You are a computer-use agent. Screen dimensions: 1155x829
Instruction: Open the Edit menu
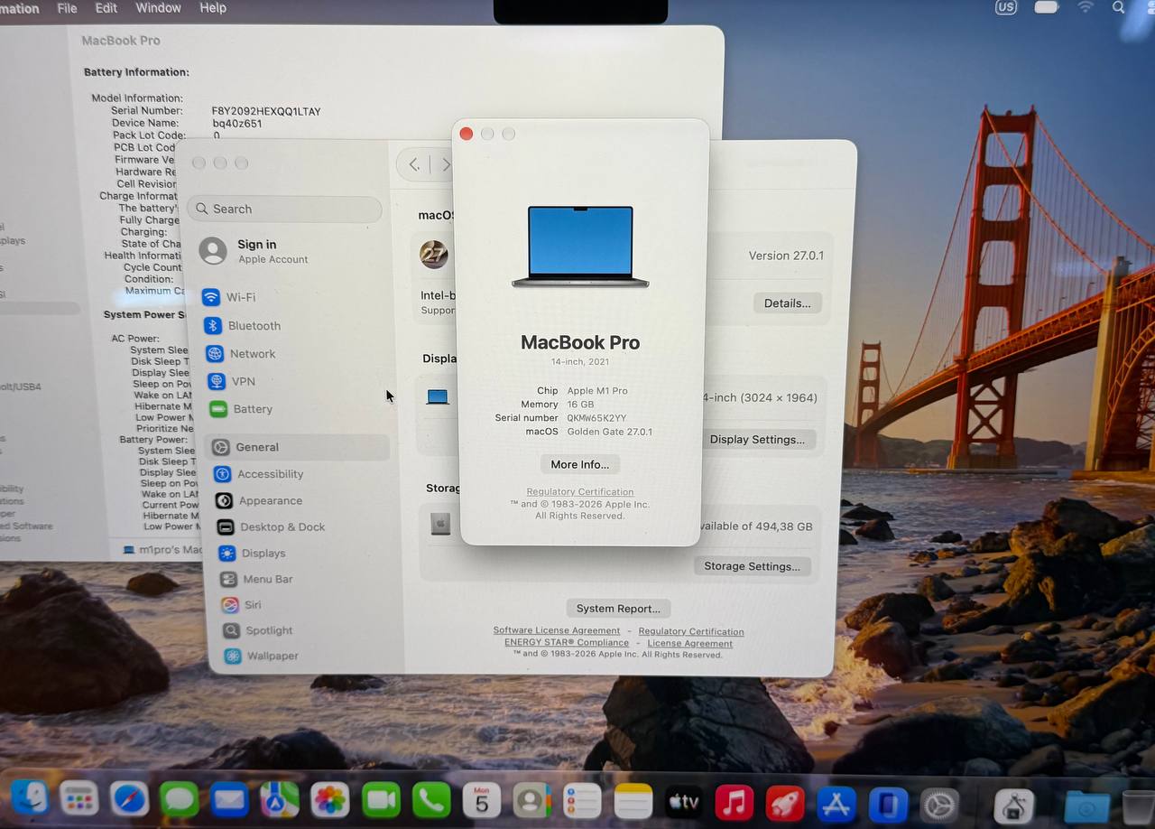[x=106, y=7]
